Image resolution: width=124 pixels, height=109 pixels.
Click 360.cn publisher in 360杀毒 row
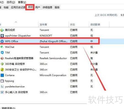pos(44,64)
